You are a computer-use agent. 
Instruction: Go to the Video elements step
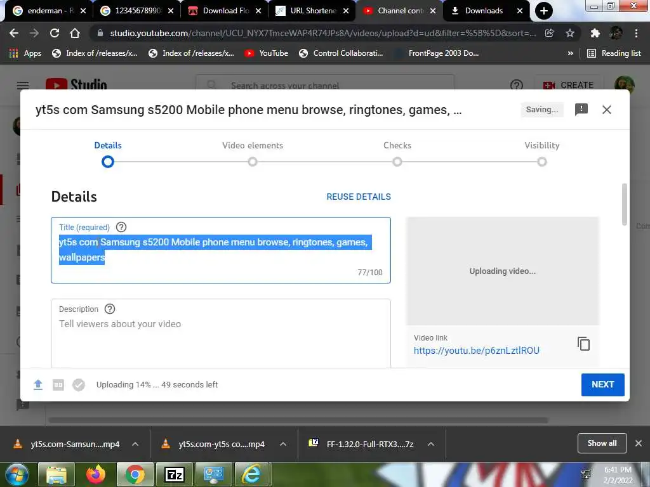253,153
